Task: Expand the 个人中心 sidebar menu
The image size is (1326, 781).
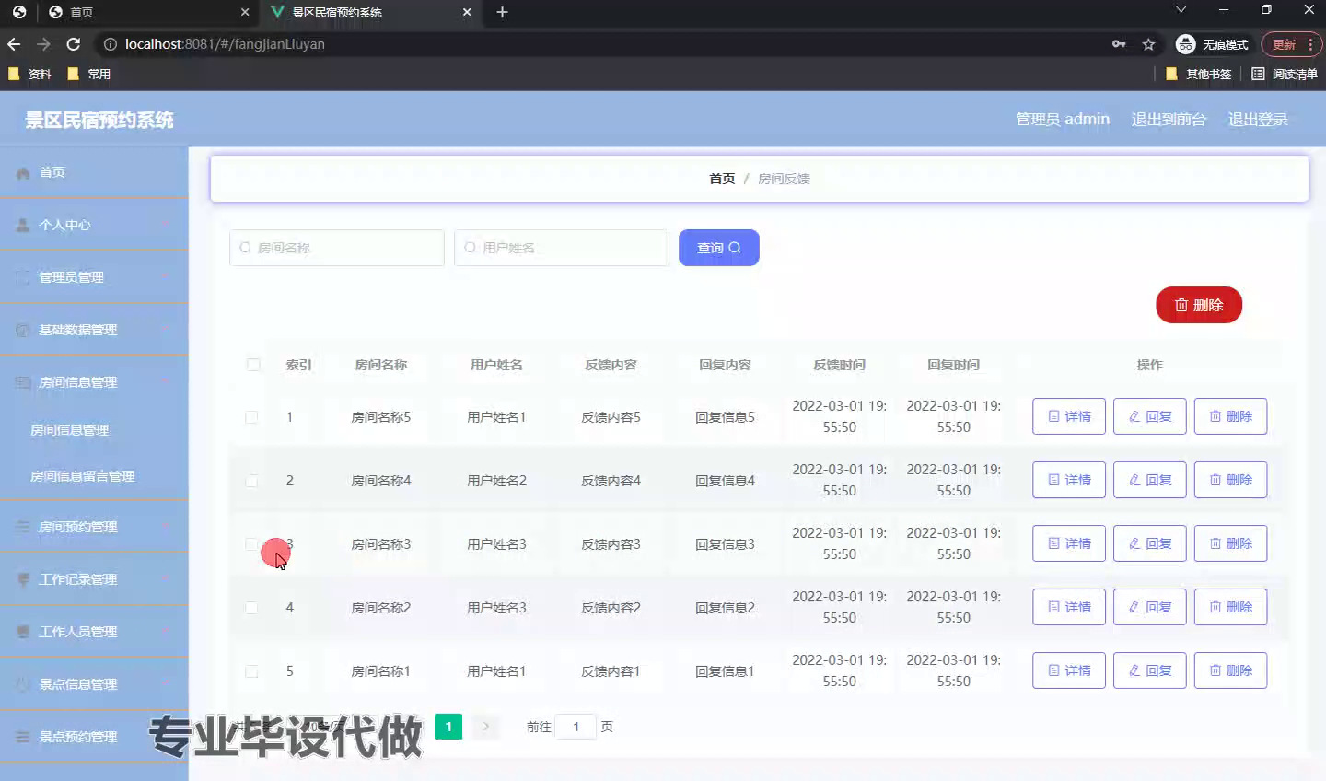Action: (x=94, y=225)
